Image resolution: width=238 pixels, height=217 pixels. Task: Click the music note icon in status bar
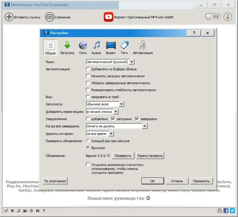coord(19,211)
